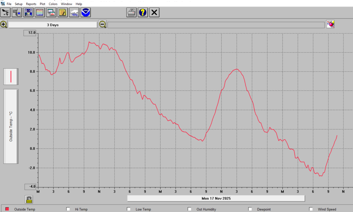Open the Reports menu
Screen dimensions: 353x212
tap(31, 4)
